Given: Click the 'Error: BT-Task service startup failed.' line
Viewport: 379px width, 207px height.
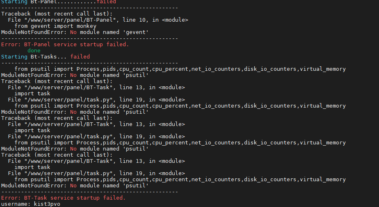Looking at the screenshot, I should coord(63,198).
